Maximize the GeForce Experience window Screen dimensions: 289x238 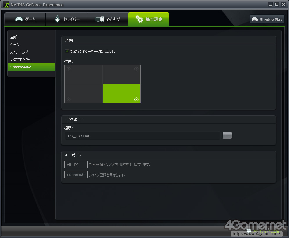[277, 4]
